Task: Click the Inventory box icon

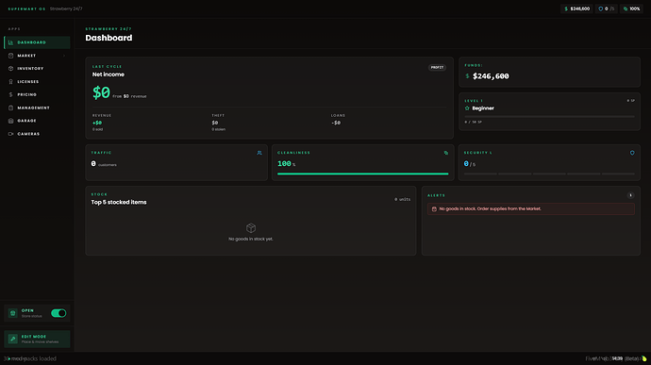Action: tap(10, 69)
